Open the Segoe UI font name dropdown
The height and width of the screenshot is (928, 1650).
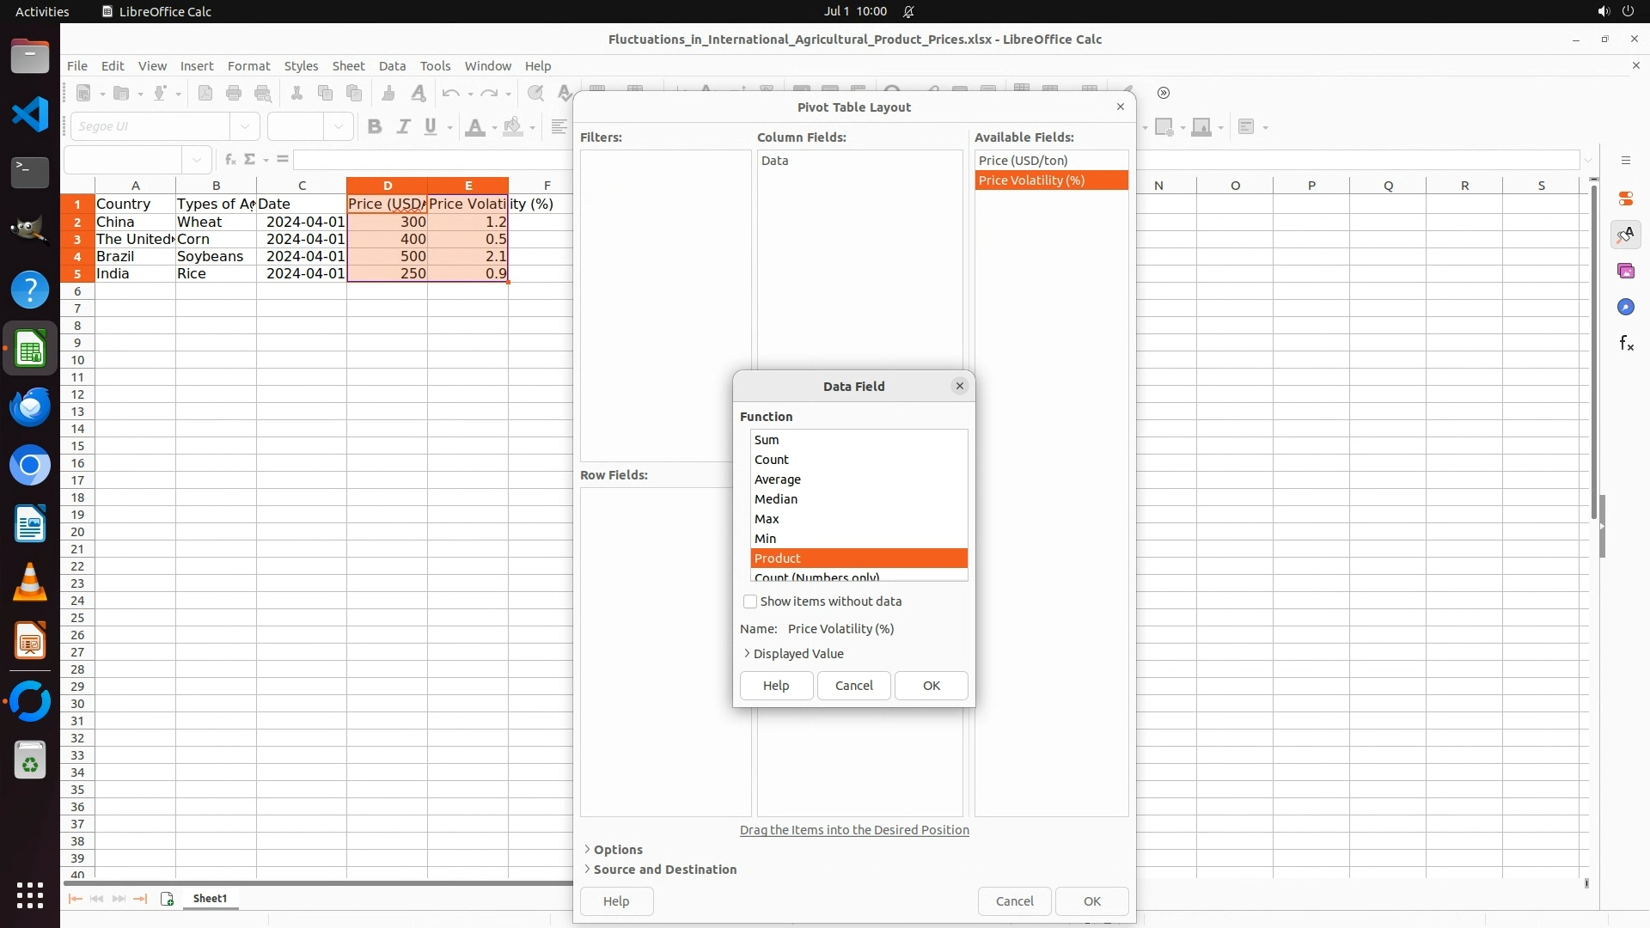coord(245,127)
